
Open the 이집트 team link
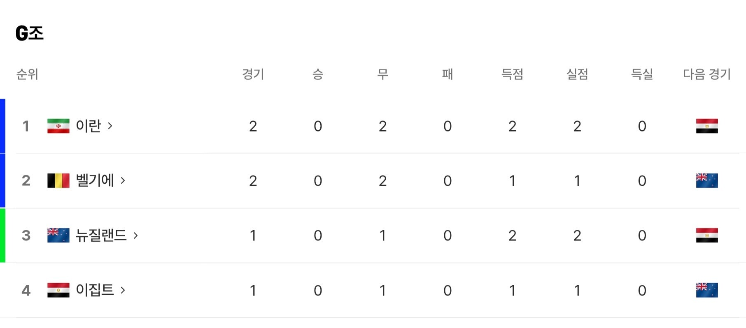[95, 290]
